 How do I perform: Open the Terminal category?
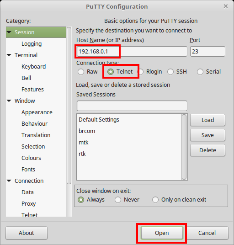[x=26, y=55]
